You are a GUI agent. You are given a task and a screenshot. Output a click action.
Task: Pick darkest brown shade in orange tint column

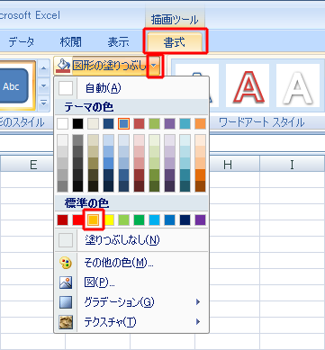[200, 186]
